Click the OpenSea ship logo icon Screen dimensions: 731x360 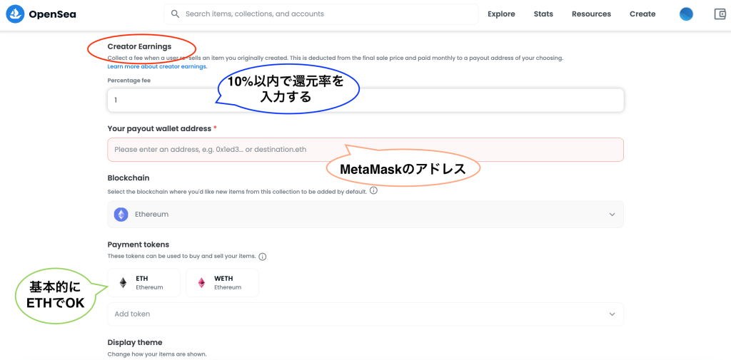pos(15,14)
